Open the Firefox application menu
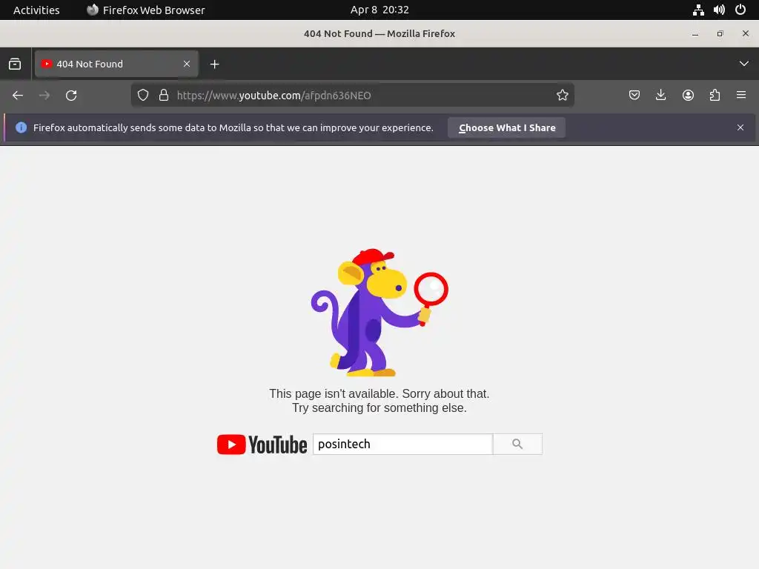Image resolution: width=759 pixels, height=569 pixels. (x=741, y=96)
